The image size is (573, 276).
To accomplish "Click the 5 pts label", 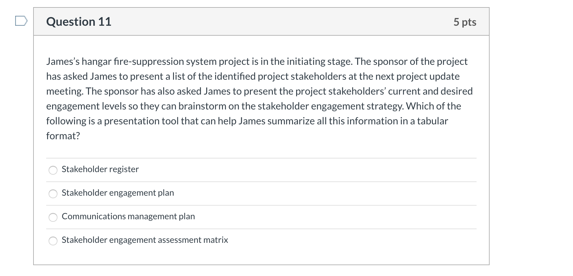I will coord(464,22).
